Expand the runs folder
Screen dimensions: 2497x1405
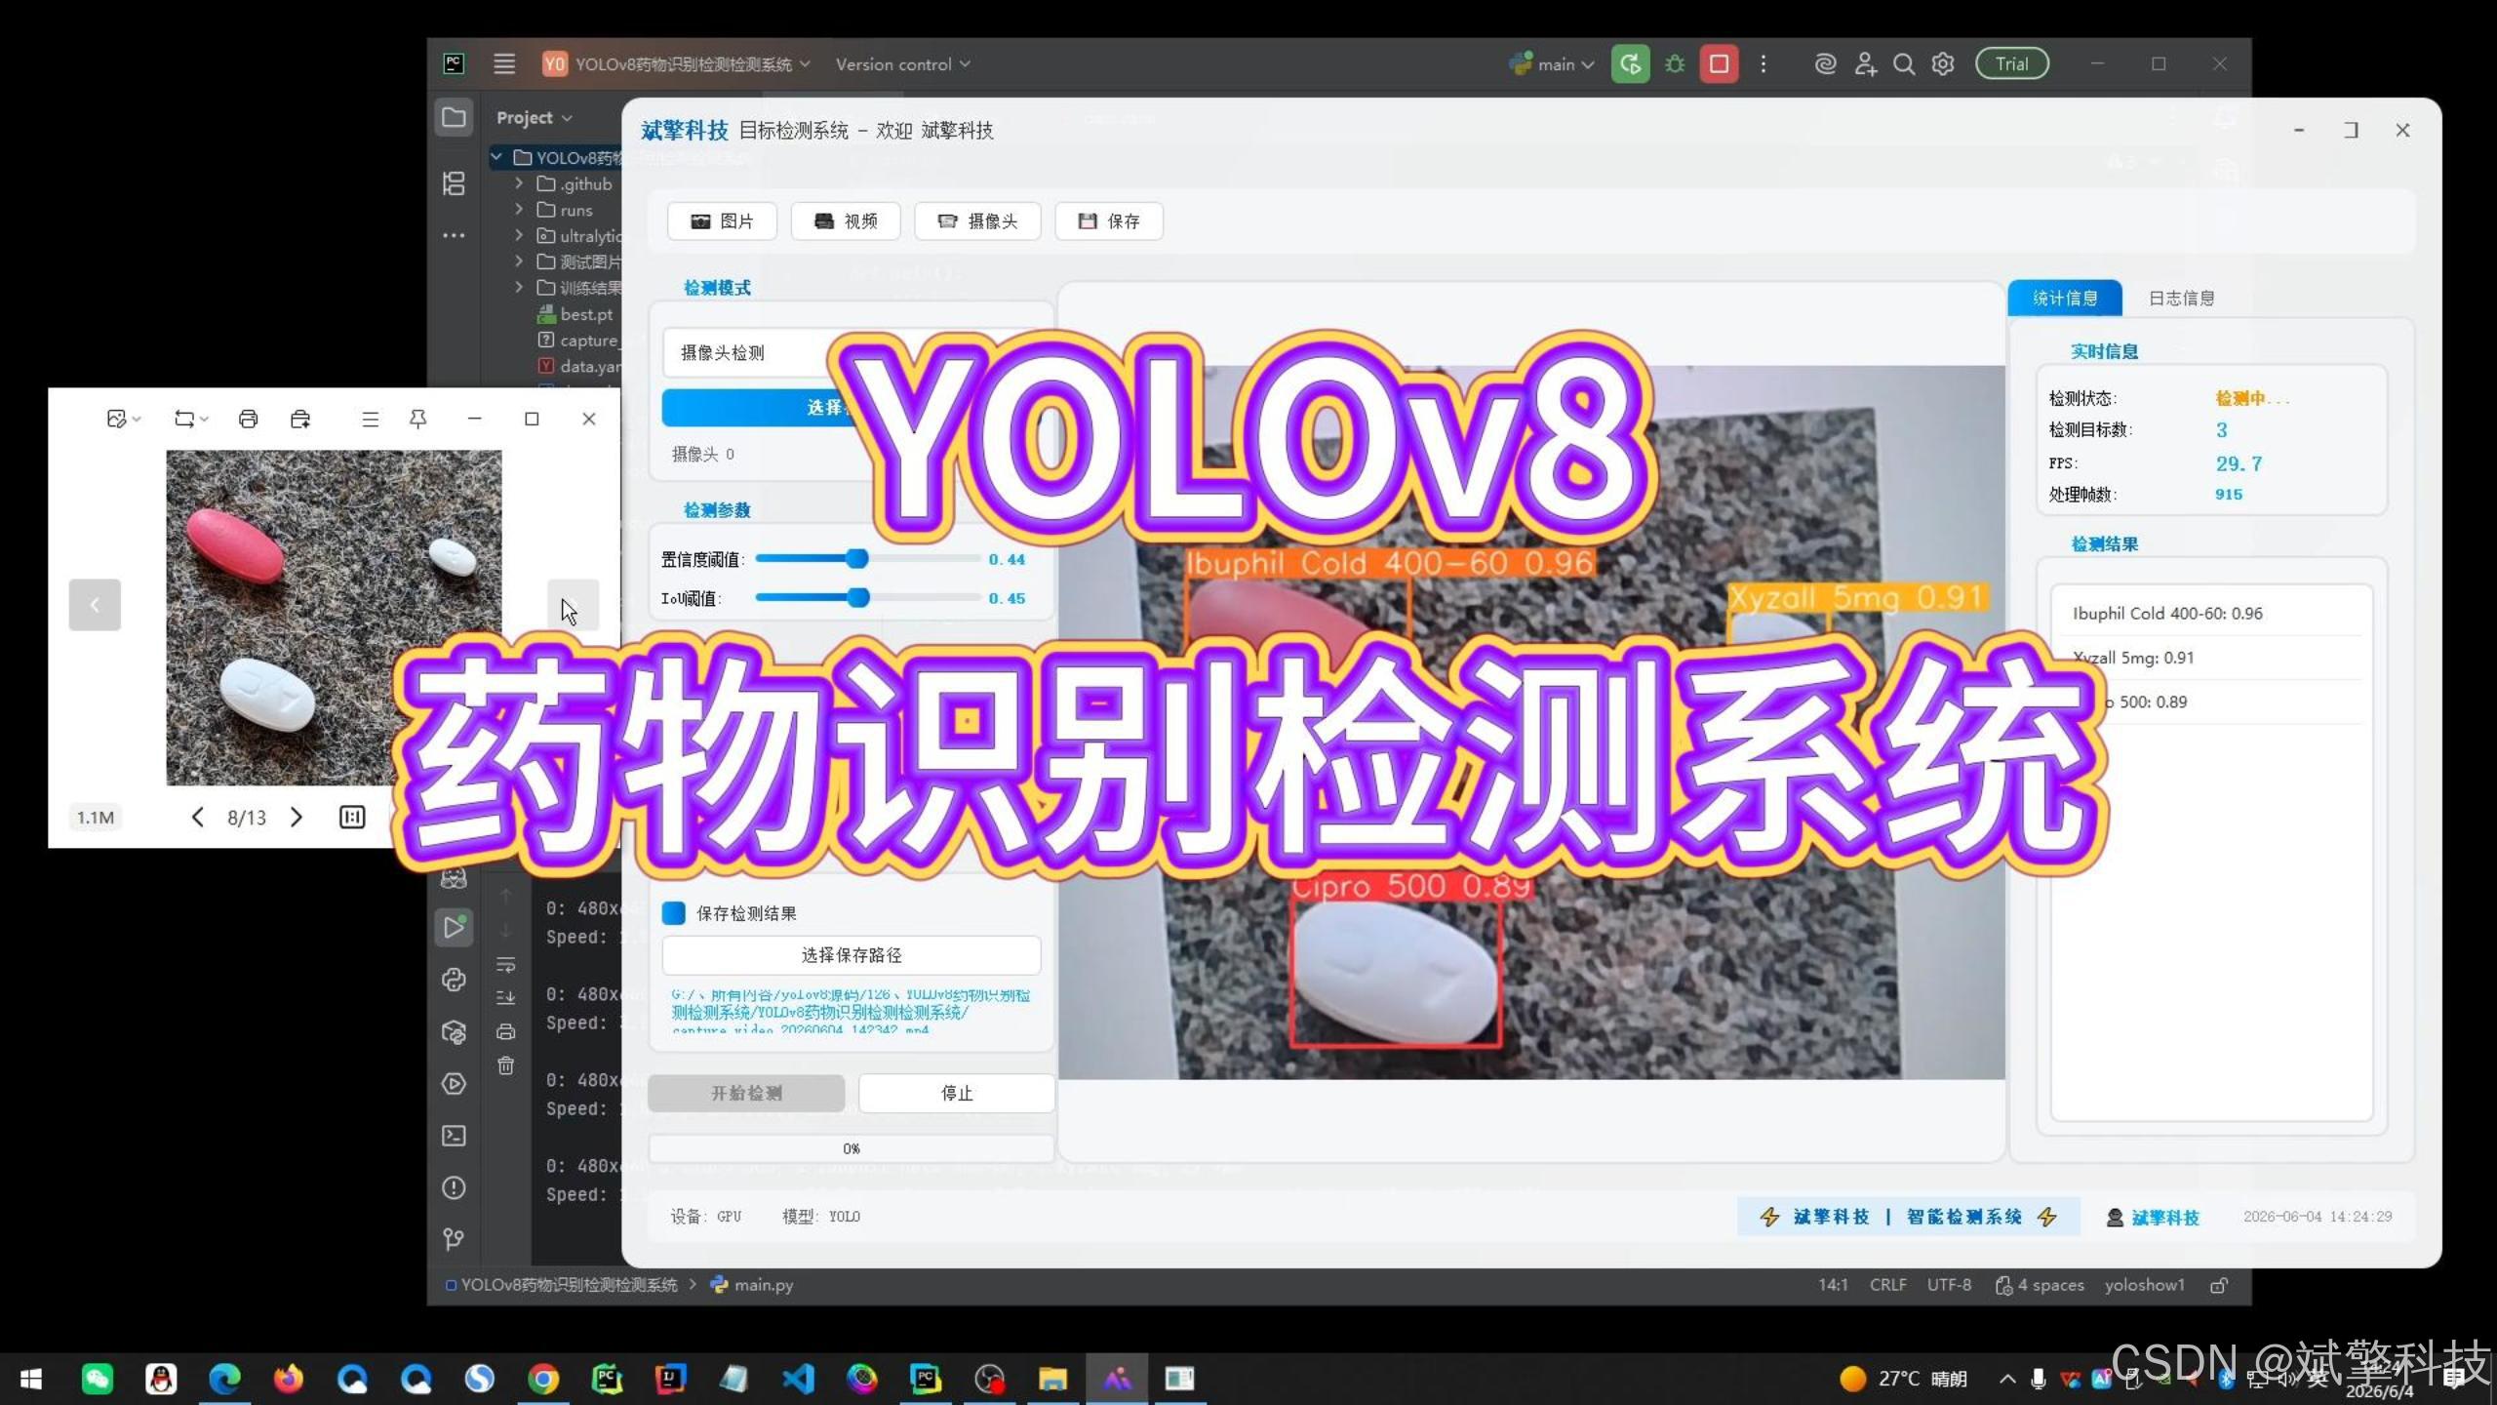tap(519, 210)
